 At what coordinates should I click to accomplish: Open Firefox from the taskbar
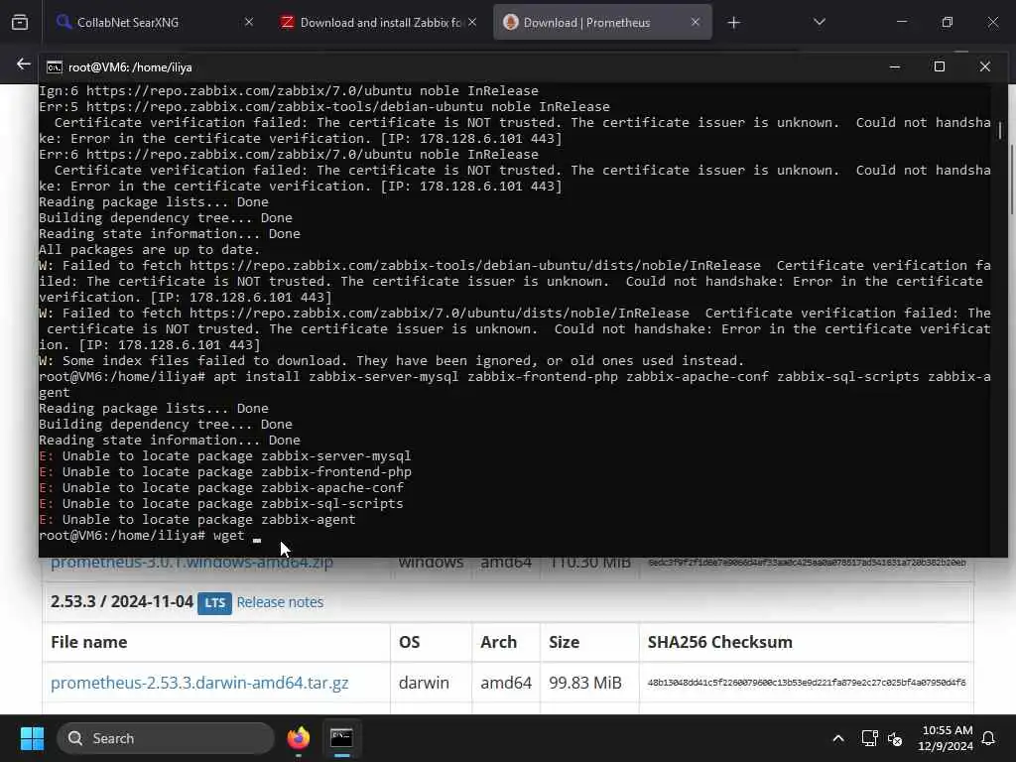pos(298,738)
